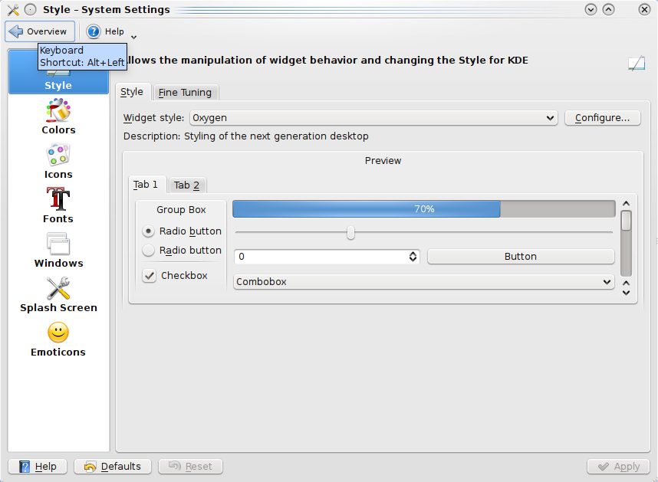The height and width of the screenshot is (482, 658).
Task: Expand the Combobox in preview
Action: 424,282
